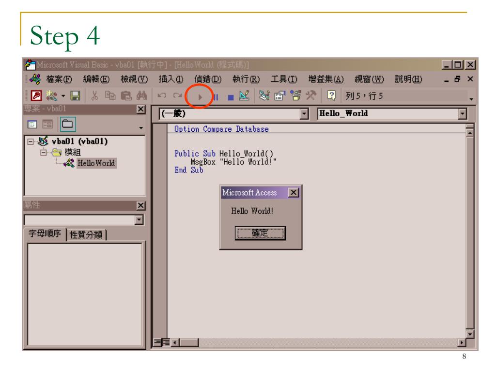Click the Paste clipboard icon
This screenshot has height=372, width=496.
pyautogui.click(x=126, y=95)
